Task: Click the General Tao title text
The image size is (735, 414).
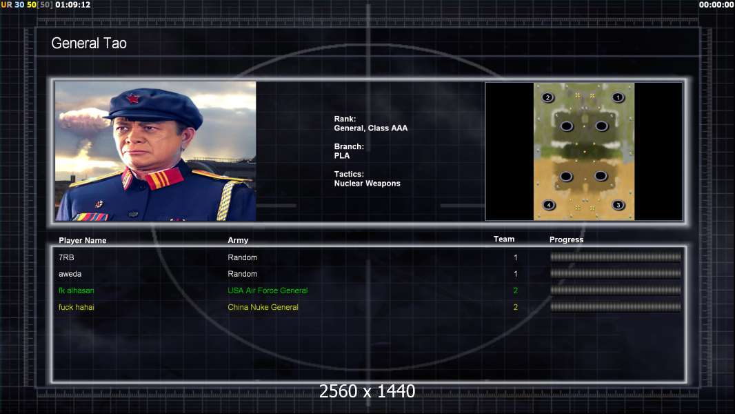Action: [89, 43]
